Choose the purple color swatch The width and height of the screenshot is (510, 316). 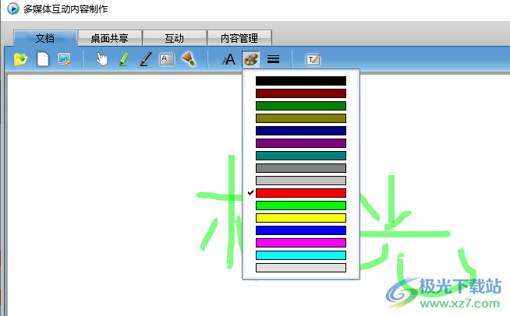click(301, 143)
